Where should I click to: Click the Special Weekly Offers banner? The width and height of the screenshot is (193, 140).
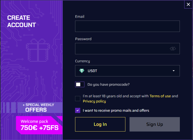[x=40, y=108]
